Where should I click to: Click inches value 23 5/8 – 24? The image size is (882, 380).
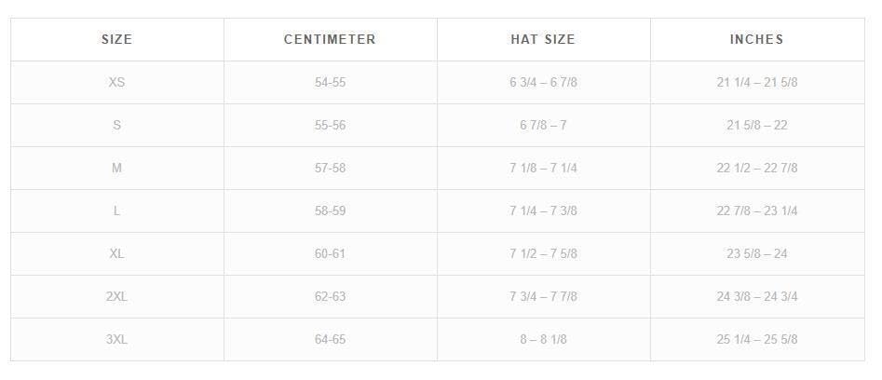[x=756, y=253]
